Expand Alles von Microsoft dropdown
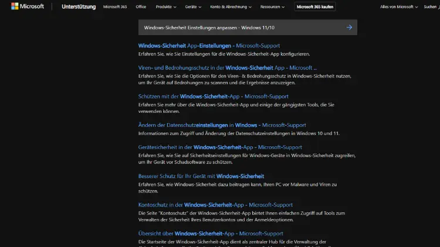The width and height of the screenshot is (440, 247). (399, 6)
